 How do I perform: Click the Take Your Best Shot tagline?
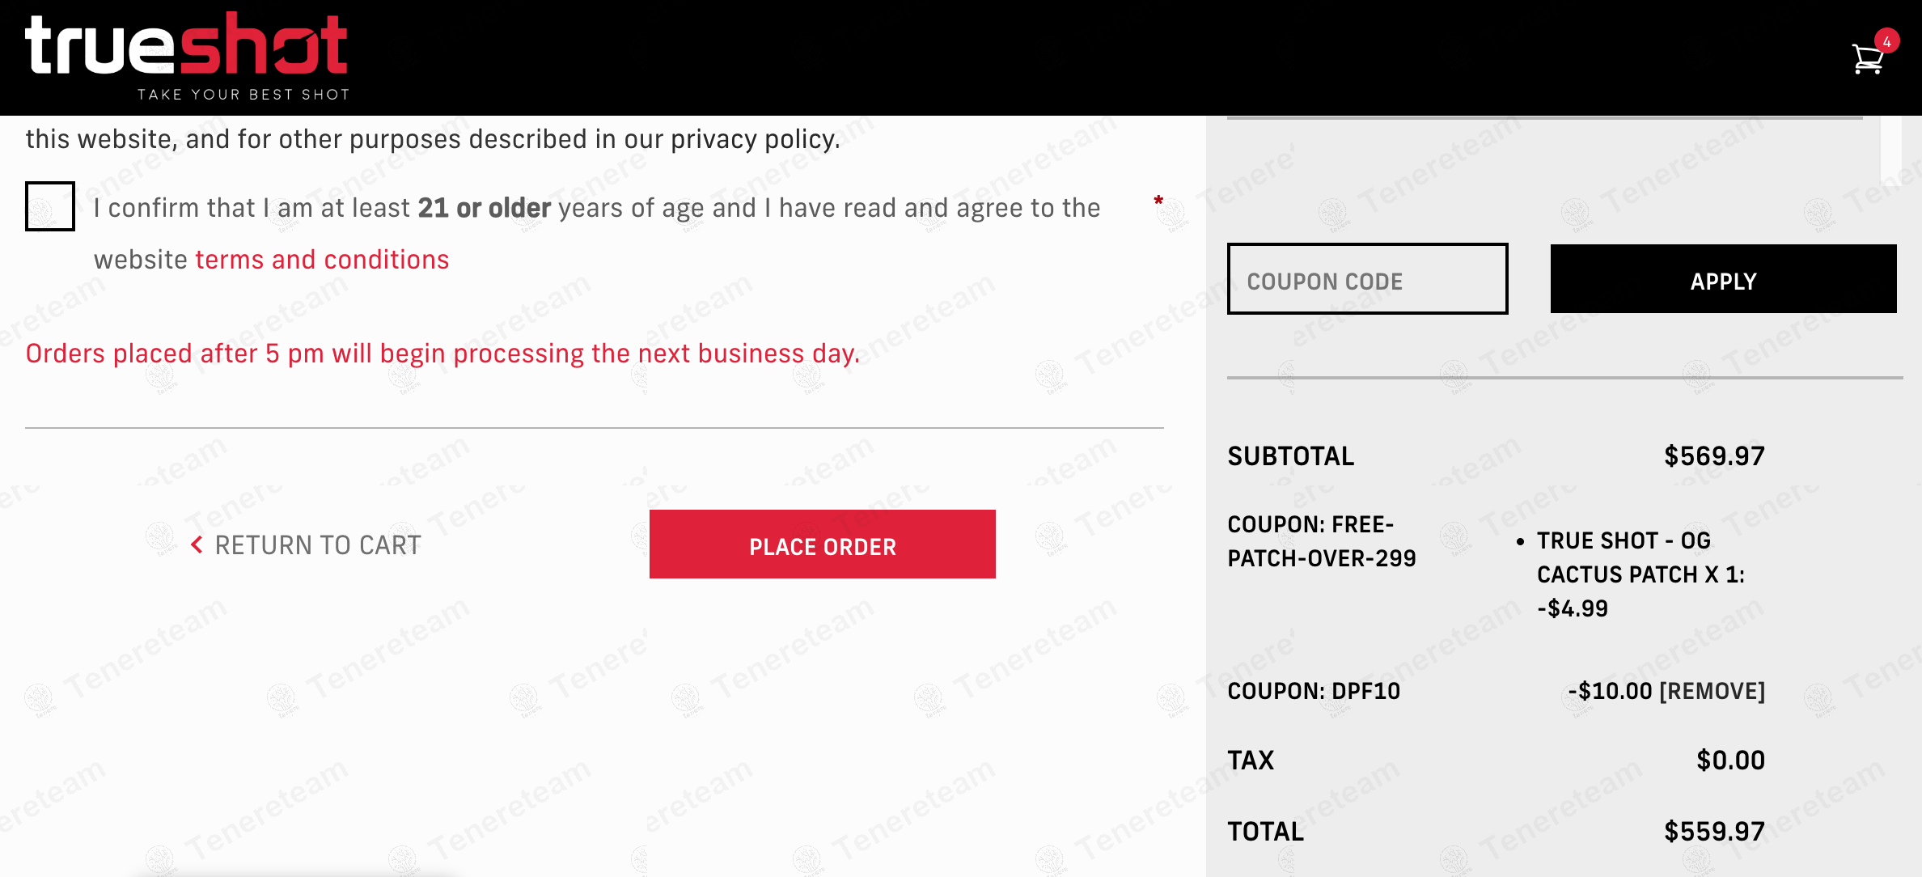coord(243,95)
